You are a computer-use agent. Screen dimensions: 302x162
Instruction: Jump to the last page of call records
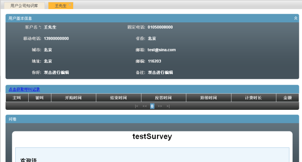tap(168, 106)
